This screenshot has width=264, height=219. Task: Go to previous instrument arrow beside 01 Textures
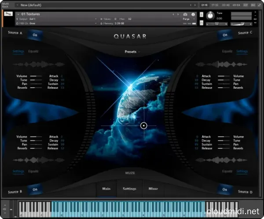click(173, 15)
